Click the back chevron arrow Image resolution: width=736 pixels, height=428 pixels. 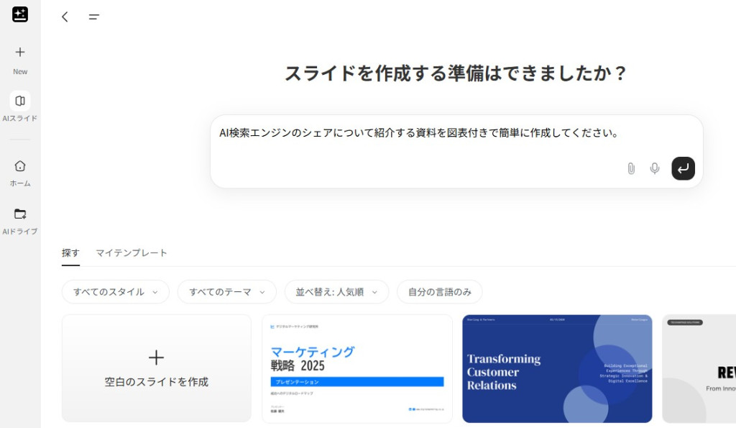tap(65, 17)
